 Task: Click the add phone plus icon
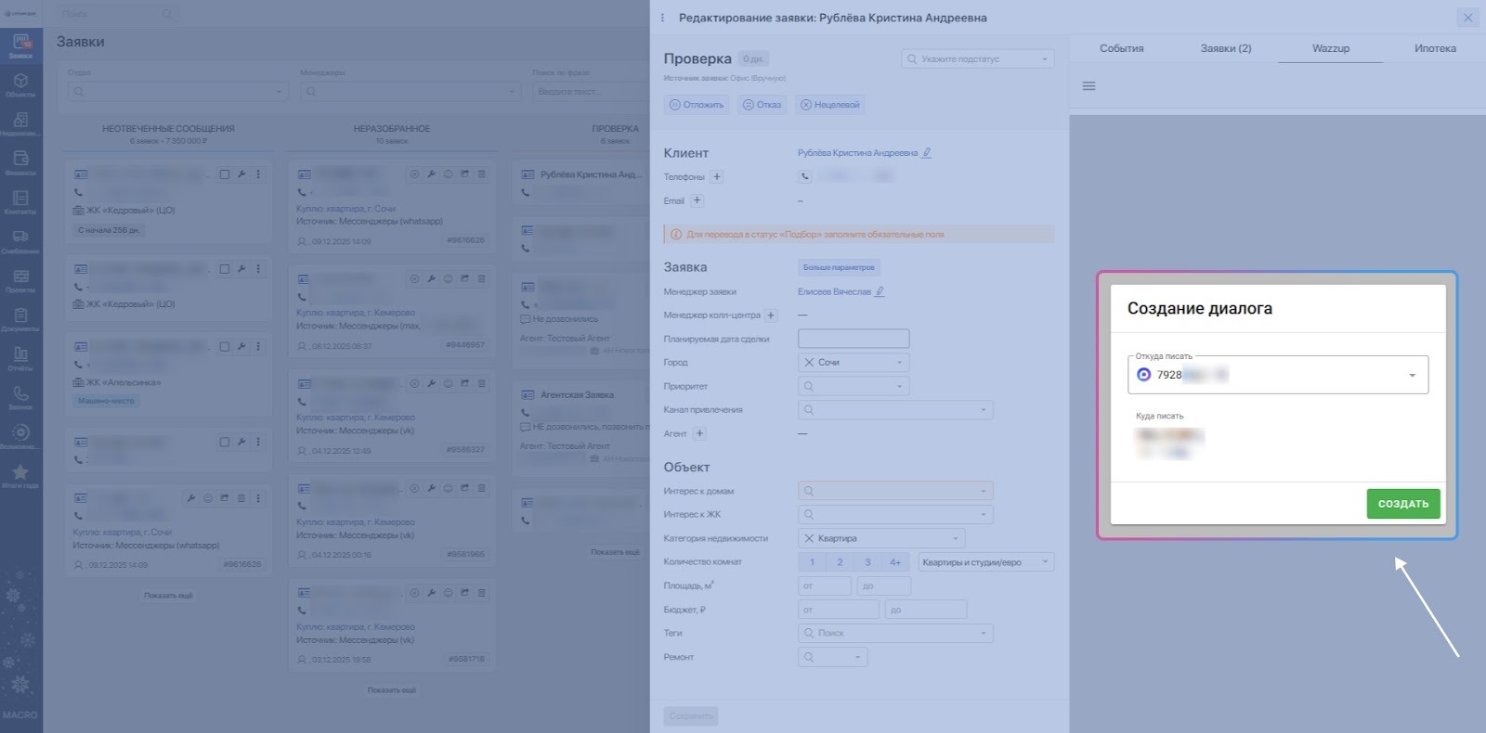717,177
